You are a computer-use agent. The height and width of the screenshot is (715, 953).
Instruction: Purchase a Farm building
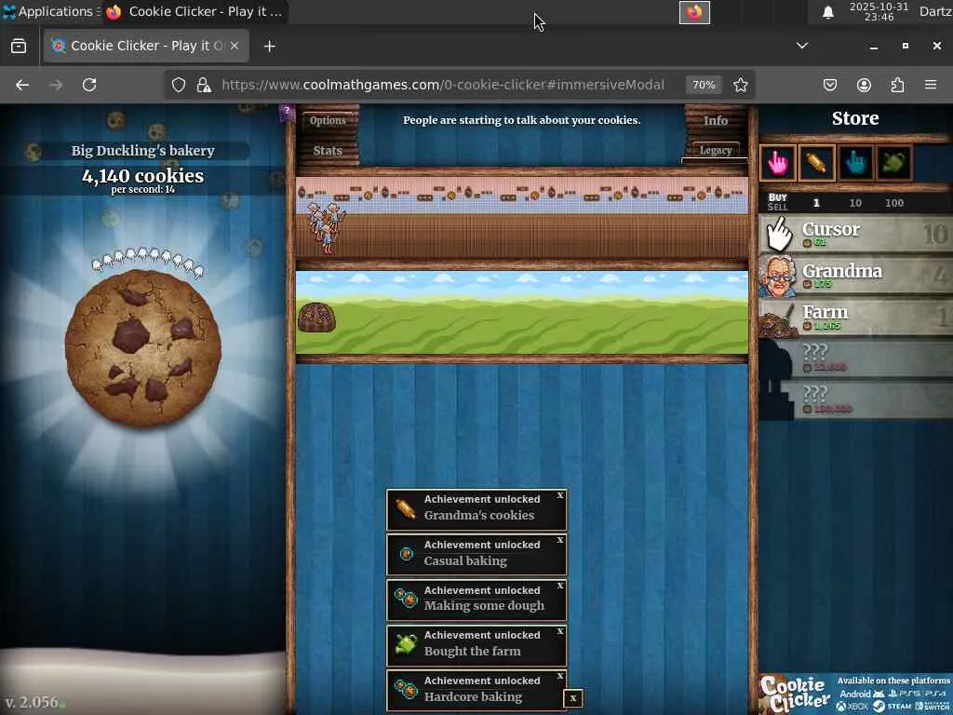856,317
